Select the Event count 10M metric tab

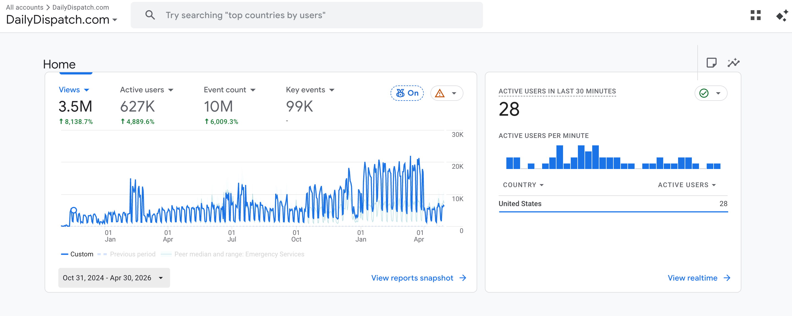point(230,105)
